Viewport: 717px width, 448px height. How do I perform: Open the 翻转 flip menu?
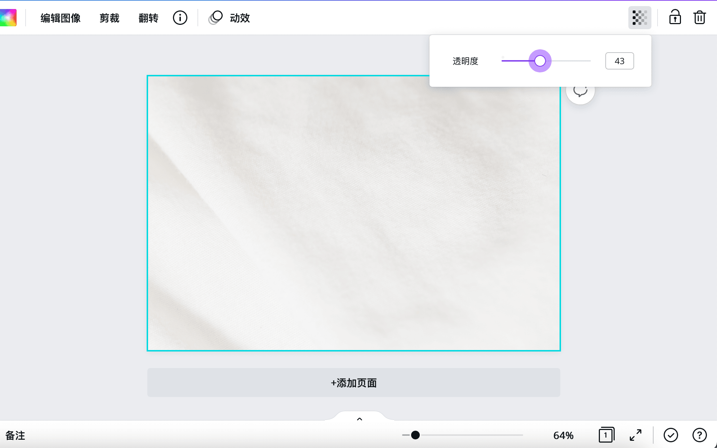tap(148, 18)
